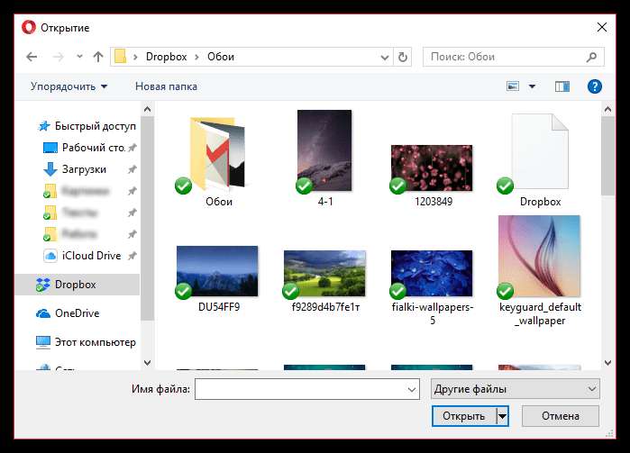Click the Имя файла input field

pyautogui.click(x=307, y=389)
